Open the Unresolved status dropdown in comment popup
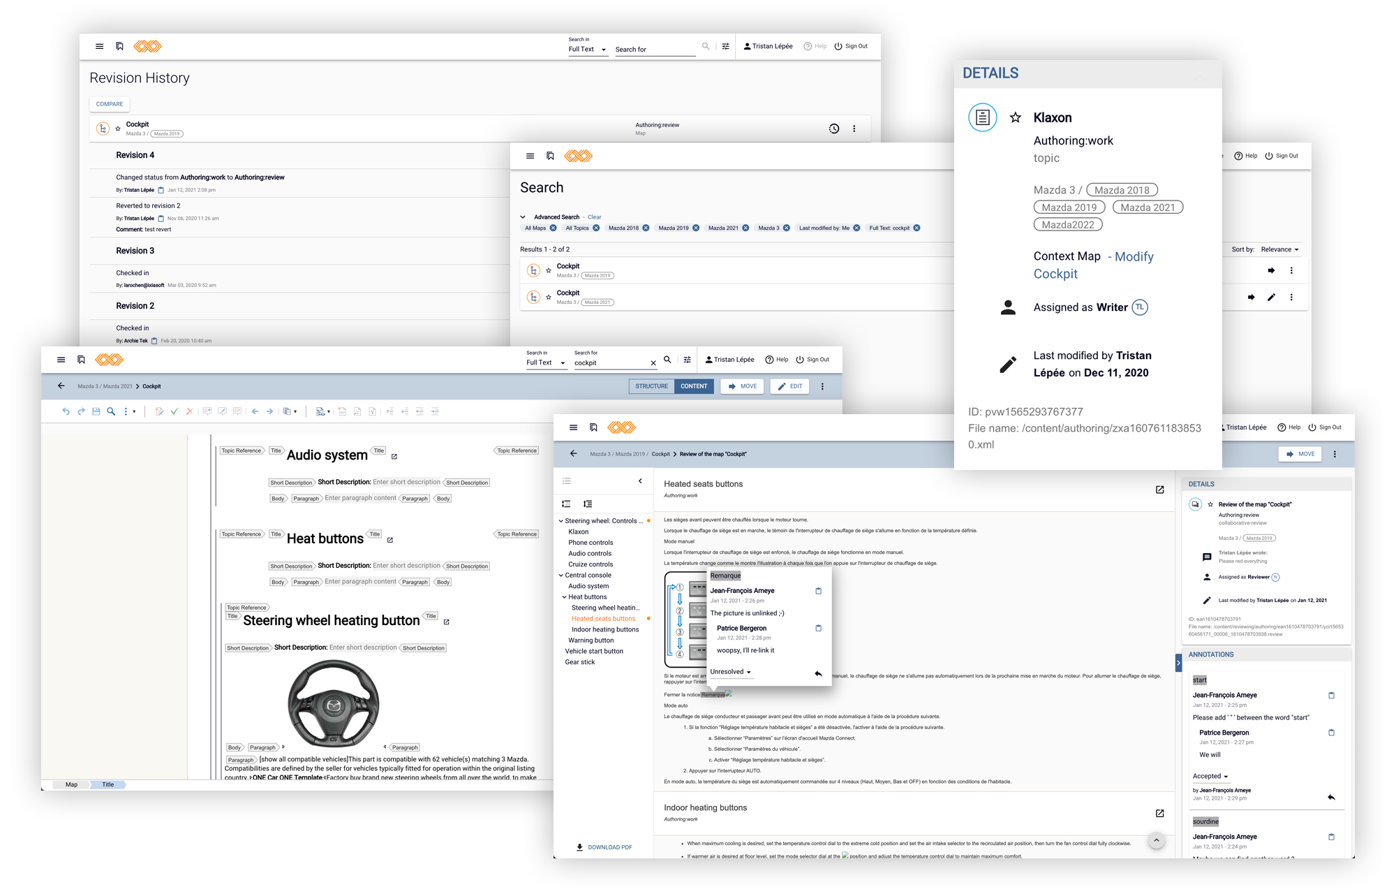1396x894 pixels. coord(730,672)
